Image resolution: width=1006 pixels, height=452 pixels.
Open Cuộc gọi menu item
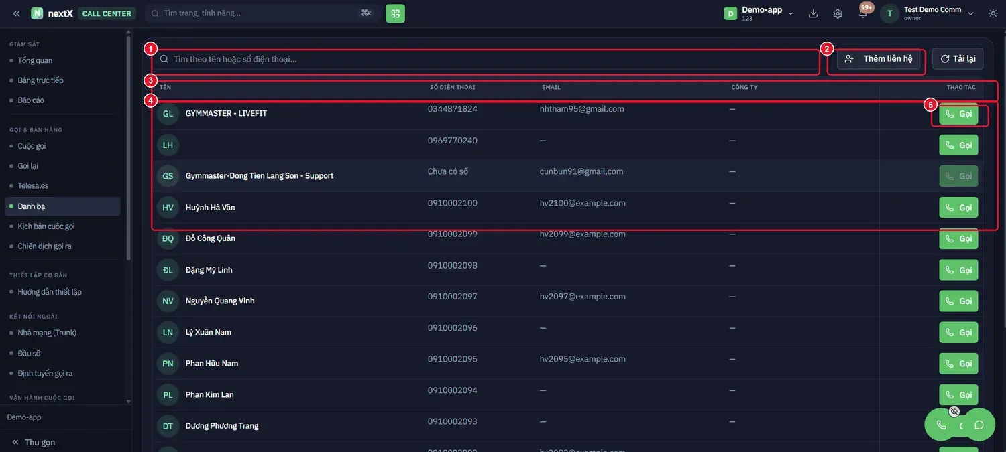32,146
